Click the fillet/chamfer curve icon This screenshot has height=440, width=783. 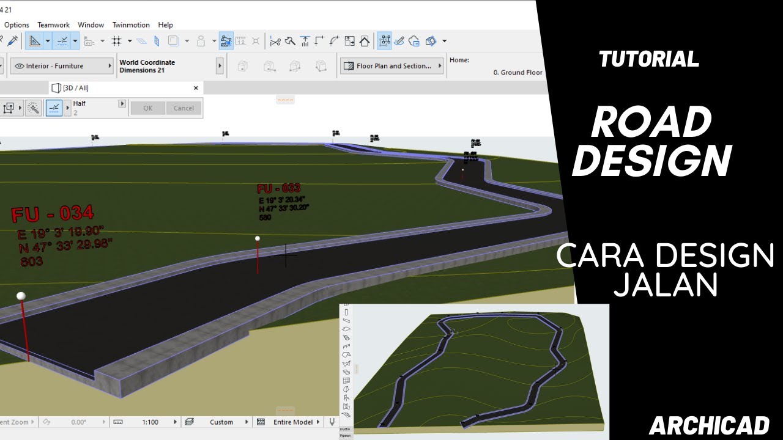click(x=334, y=41)
